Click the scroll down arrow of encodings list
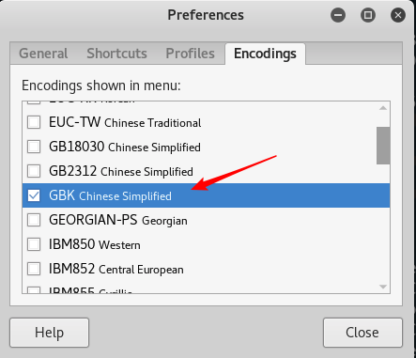This screenshot has width=416, height=358. click(x=383, y=287)
